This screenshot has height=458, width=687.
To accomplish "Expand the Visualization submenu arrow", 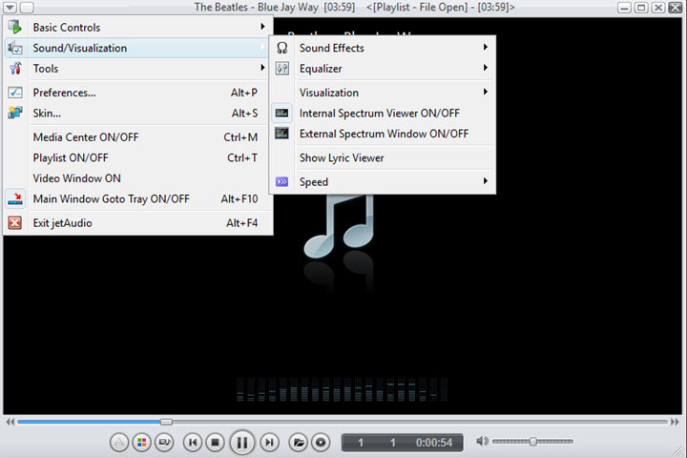I will tap(486, 92).
